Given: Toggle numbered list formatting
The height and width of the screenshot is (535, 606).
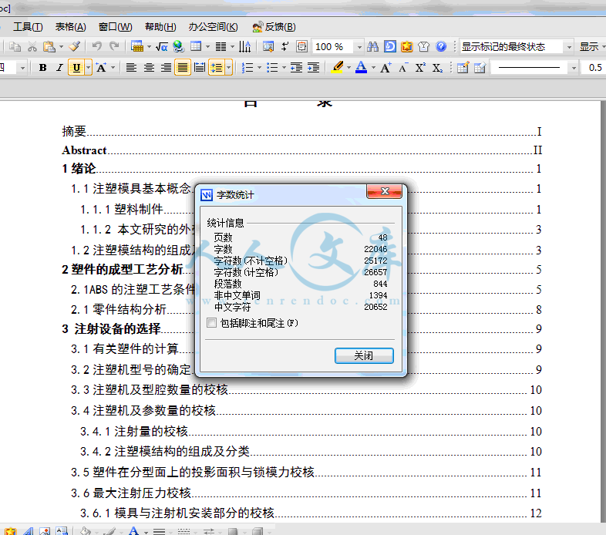Looking at the screenshot, I should pyautogui.click(x=247, y=68).
